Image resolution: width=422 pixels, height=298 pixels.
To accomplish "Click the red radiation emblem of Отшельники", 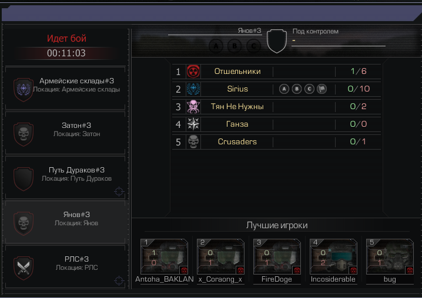I will click(193, 72).
